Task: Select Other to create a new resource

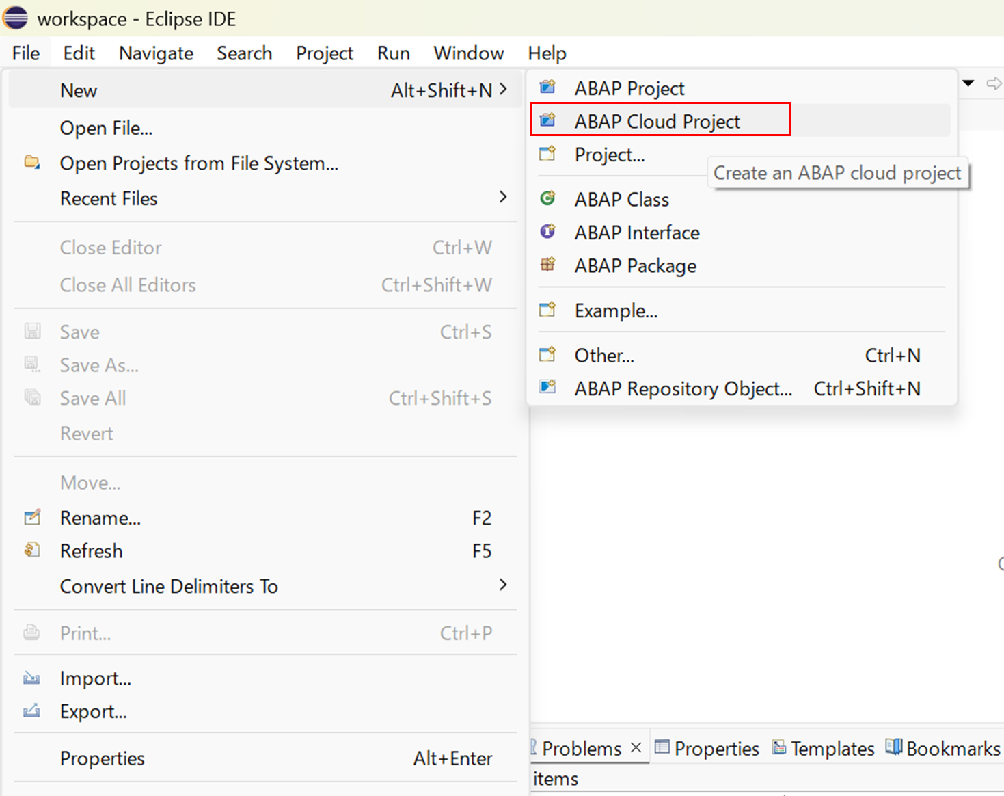Action: pos(603,355)
